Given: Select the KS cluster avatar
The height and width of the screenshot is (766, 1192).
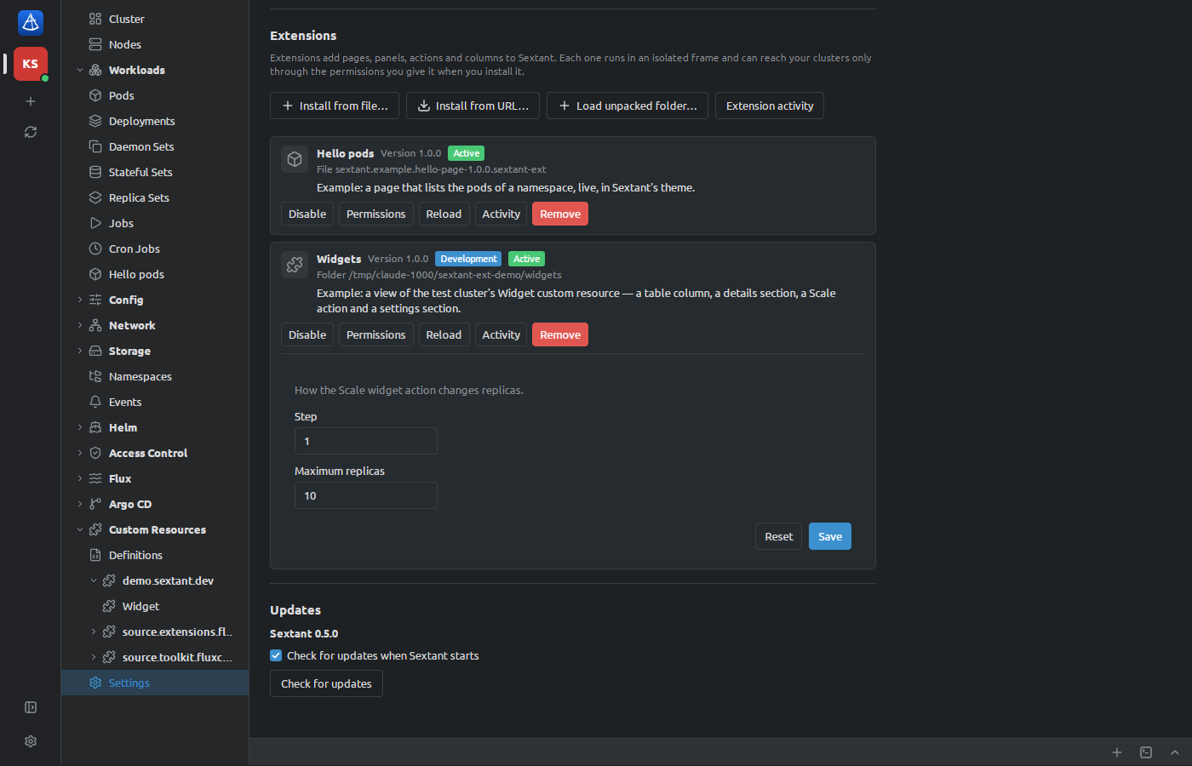Looking at the screenshot, I should [31, 64].
